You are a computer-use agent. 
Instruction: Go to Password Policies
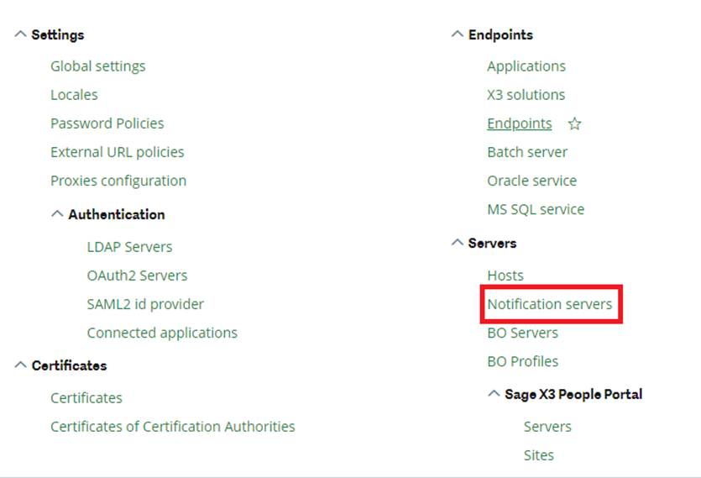tap(107, 123)
